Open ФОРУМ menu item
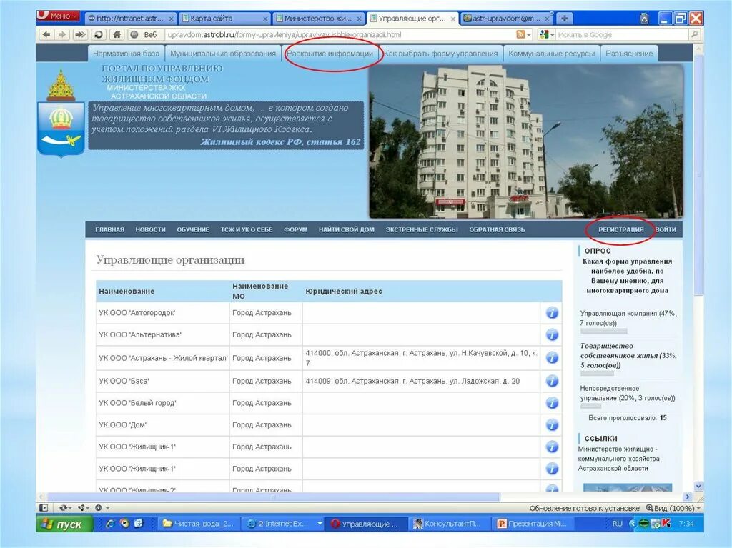 tap(295, 229)
